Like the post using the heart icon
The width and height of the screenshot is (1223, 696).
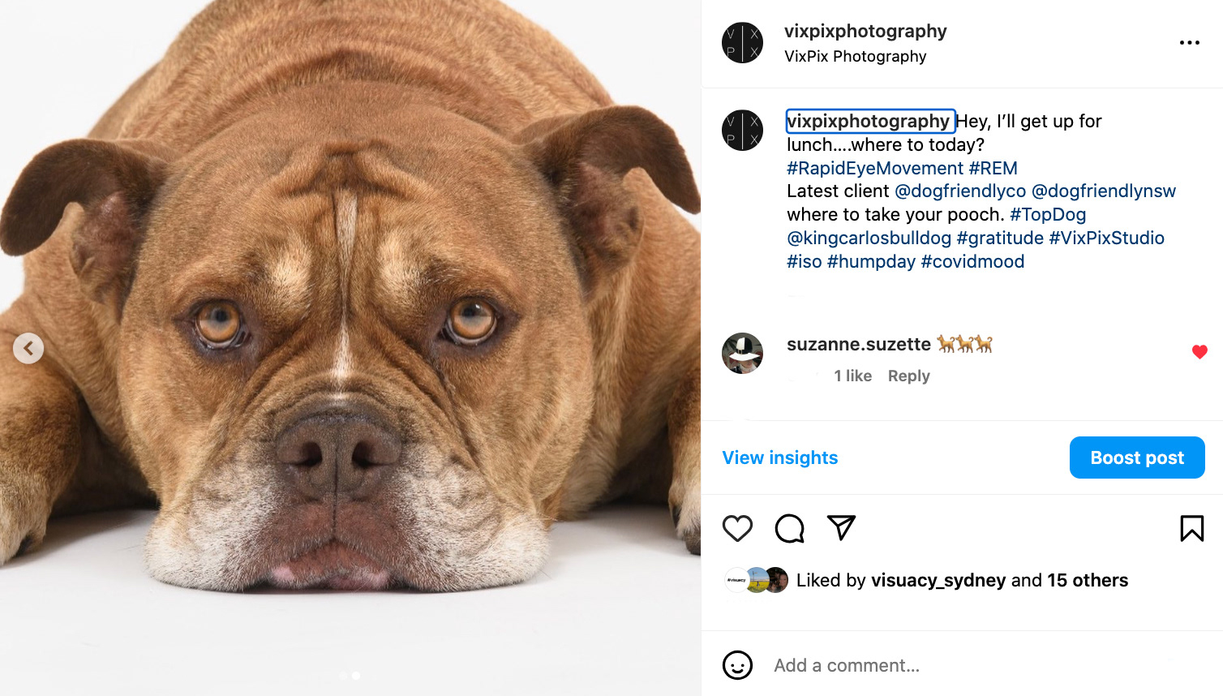736,528
